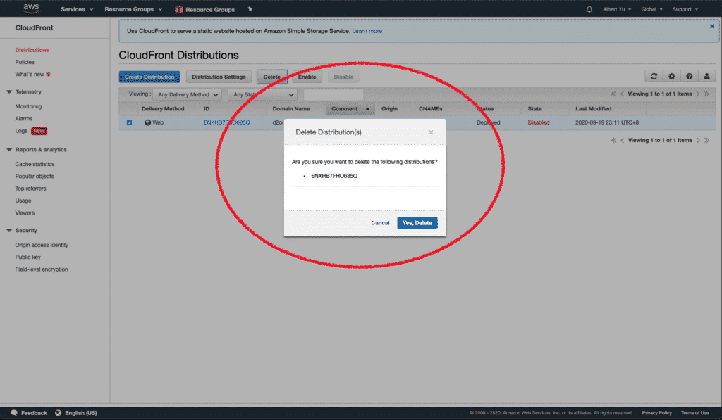Go to first page in upper pagination
This screenshot has width=722, height=420.
pos(613,94)
